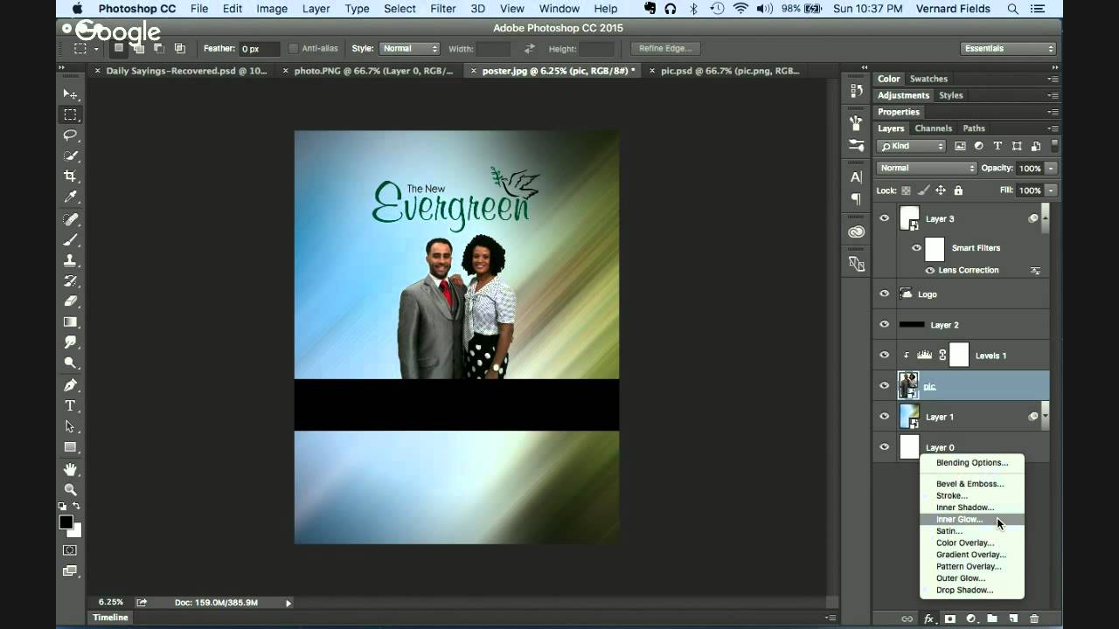Click the Refine Edge button
This screenshot has height=629, width=1119.
[665, 49]
